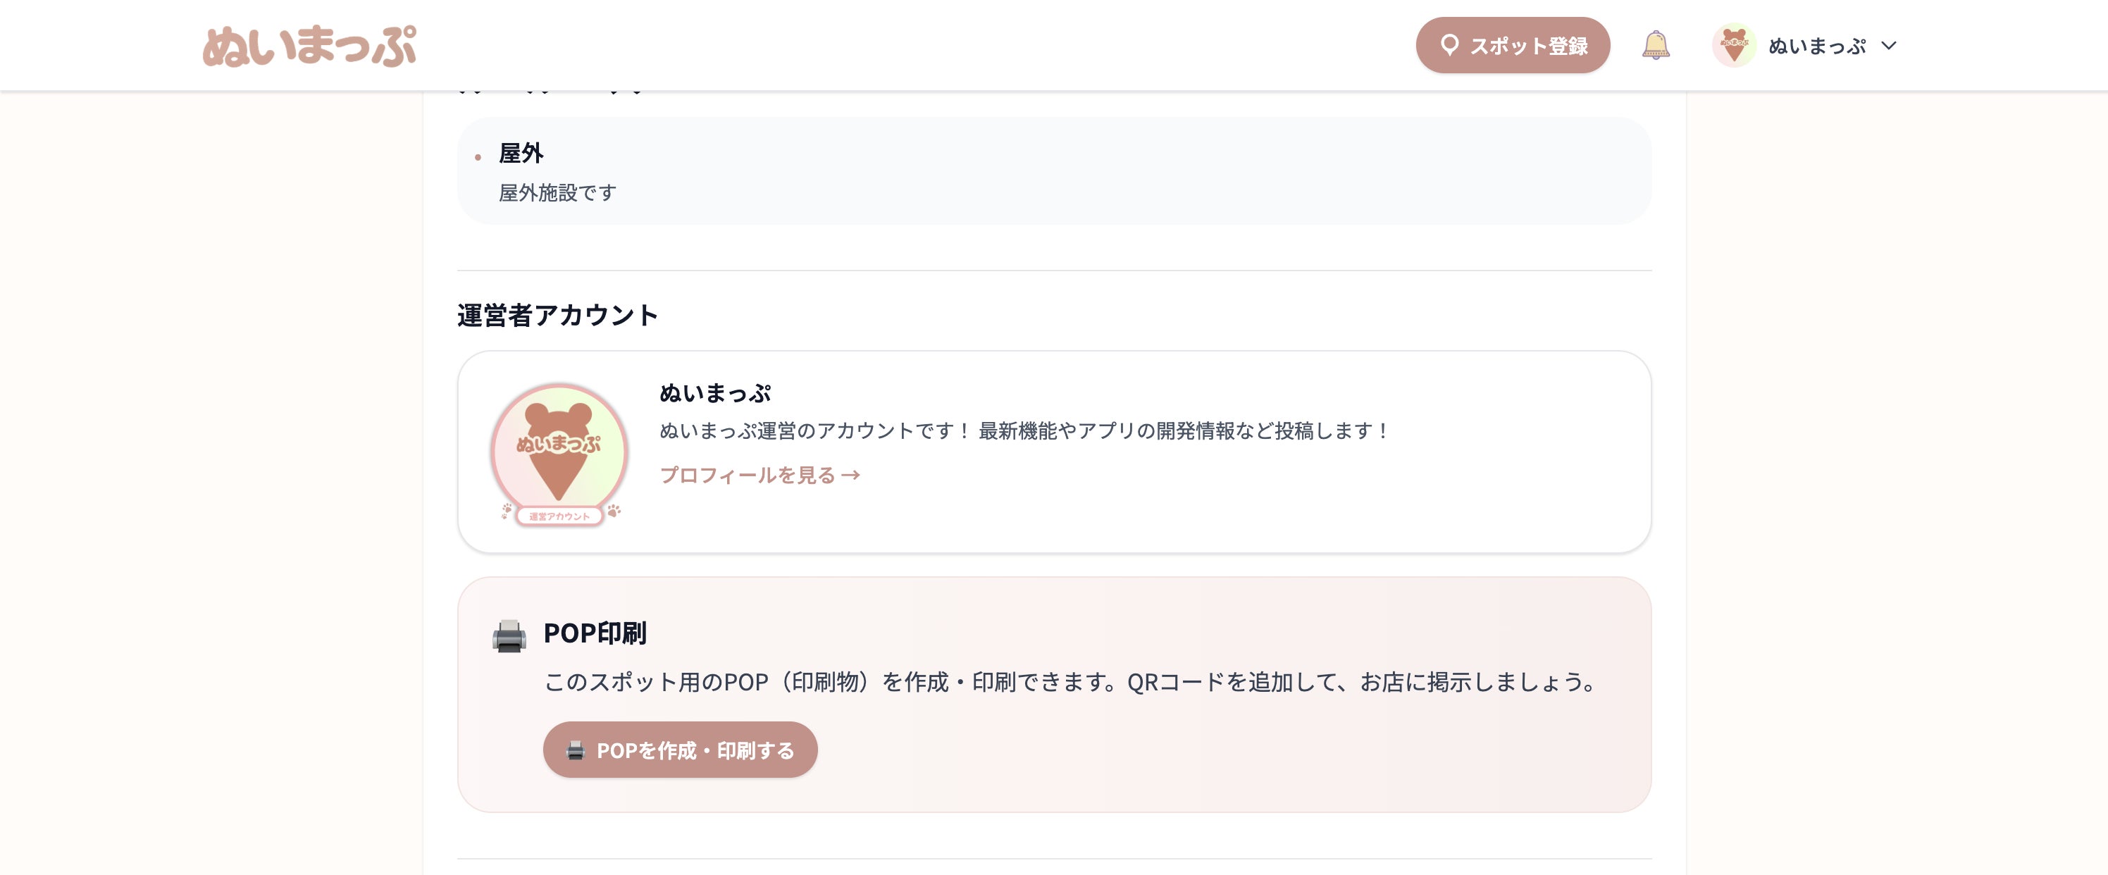Click the ぬいまっぷ name in the operator card

coord(715,393)
